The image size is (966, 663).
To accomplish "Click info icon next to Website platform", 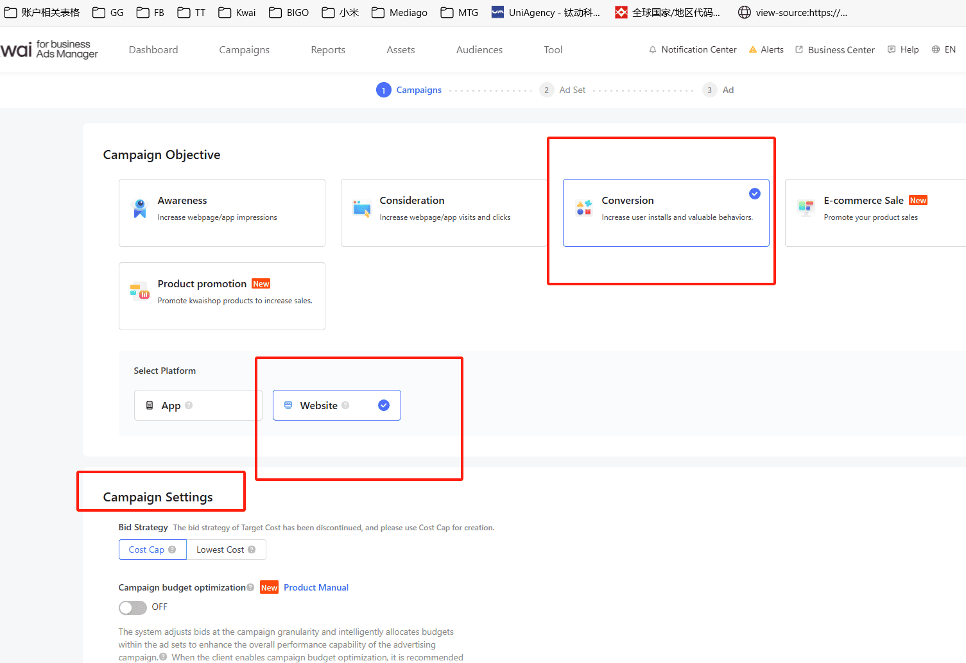I will 345,405.
